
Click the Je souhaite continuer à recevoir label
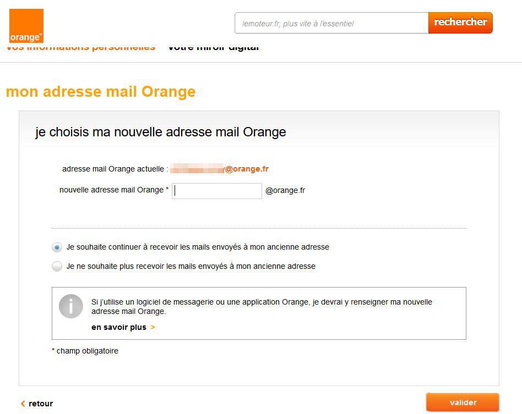[x=198, y=247]
